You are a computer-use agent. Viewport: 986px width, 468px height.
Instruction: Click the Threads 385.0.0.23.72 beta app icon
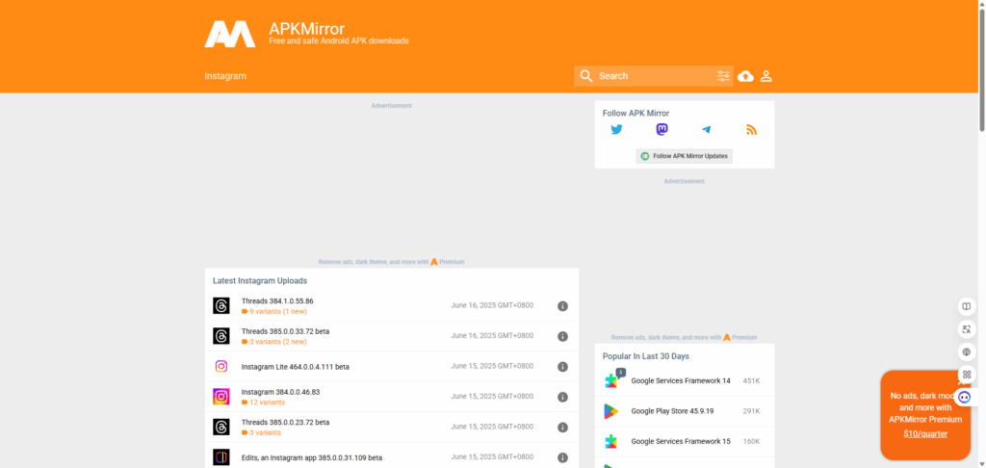(221, 427)
